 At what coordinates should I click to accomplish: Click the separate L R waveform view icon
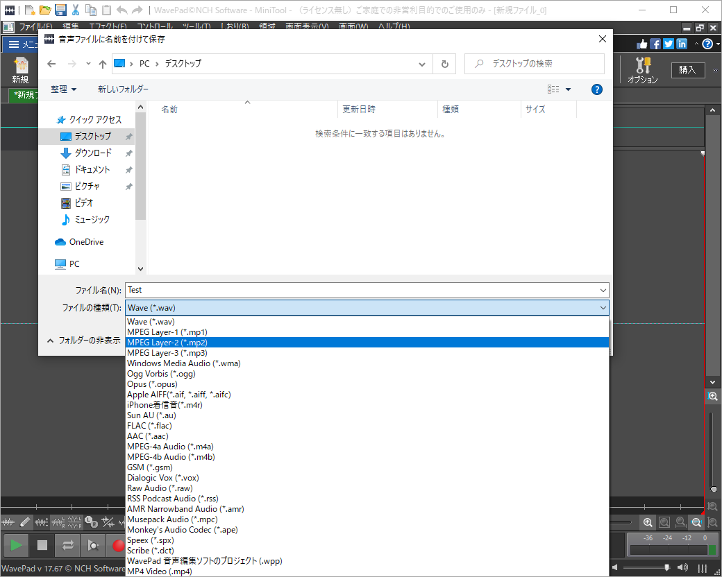coord(74,522)
